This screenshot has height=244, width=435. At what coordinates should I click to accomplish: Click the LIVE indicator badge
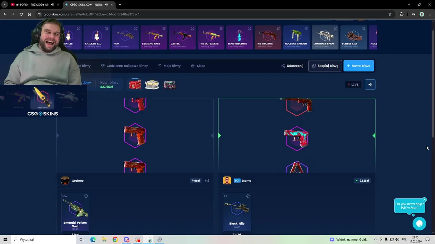[x=353, y=84]
